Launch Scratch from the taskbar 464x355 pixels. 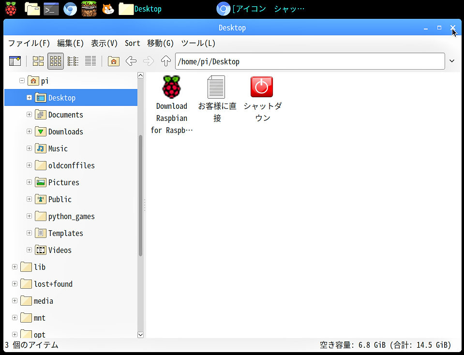coord(108,9)
